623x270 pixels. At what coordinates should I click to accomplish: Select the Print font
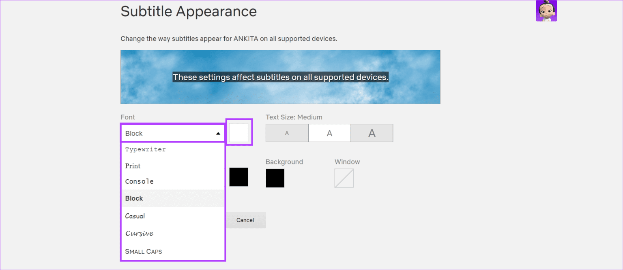(x=133, y=166)
